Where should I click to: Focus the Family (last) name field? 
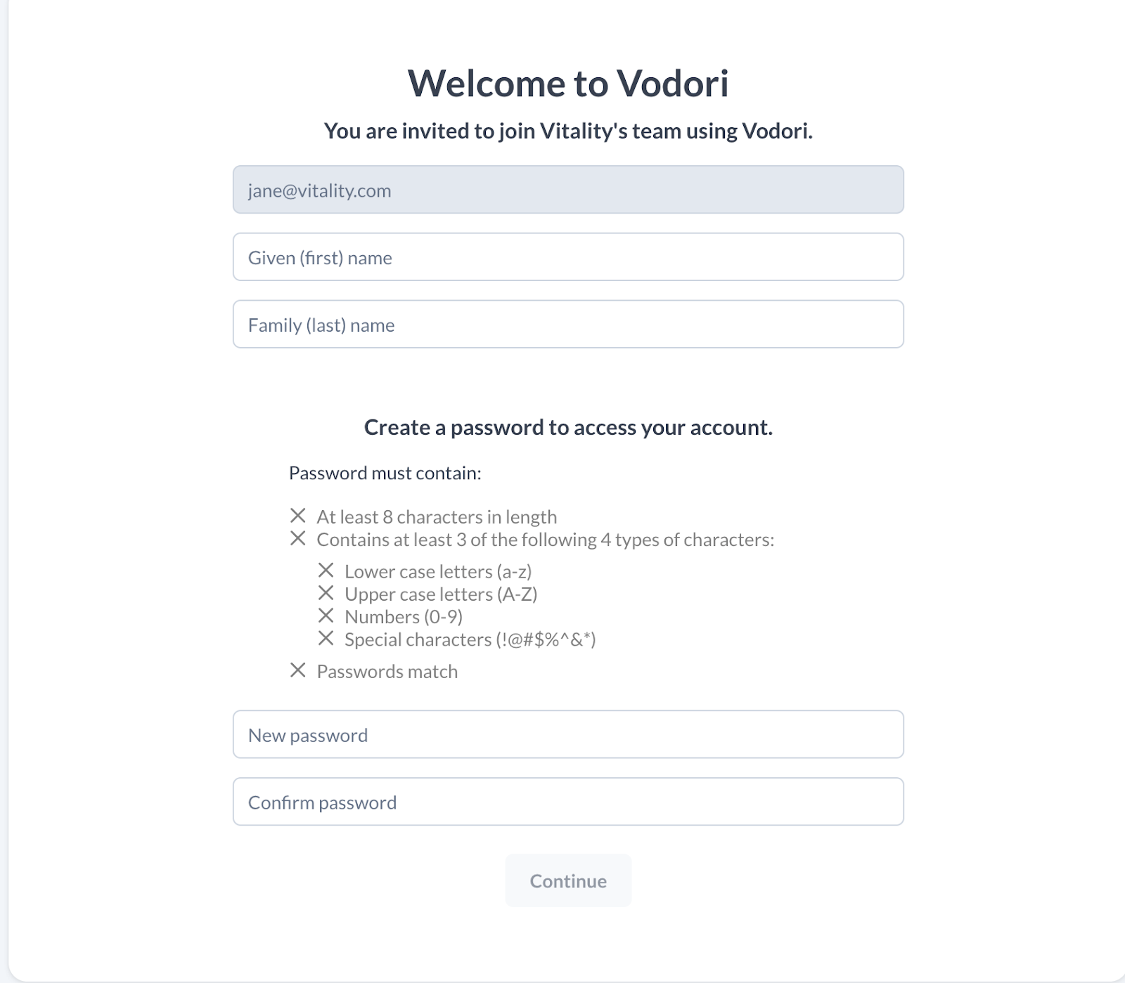click(568, 325)
